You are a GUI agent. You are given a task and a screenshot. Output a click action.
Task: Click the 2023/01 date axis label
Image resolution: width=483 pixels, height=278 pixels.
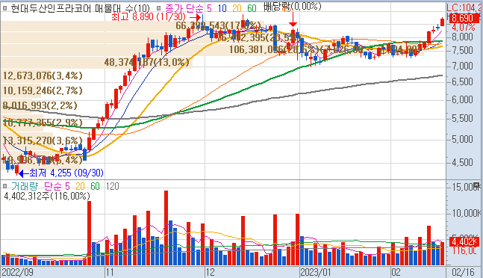pos(317,273)
